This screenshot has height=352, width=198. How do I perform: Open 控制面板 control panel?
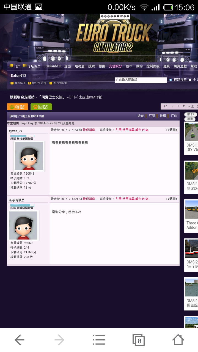point(153,66)
